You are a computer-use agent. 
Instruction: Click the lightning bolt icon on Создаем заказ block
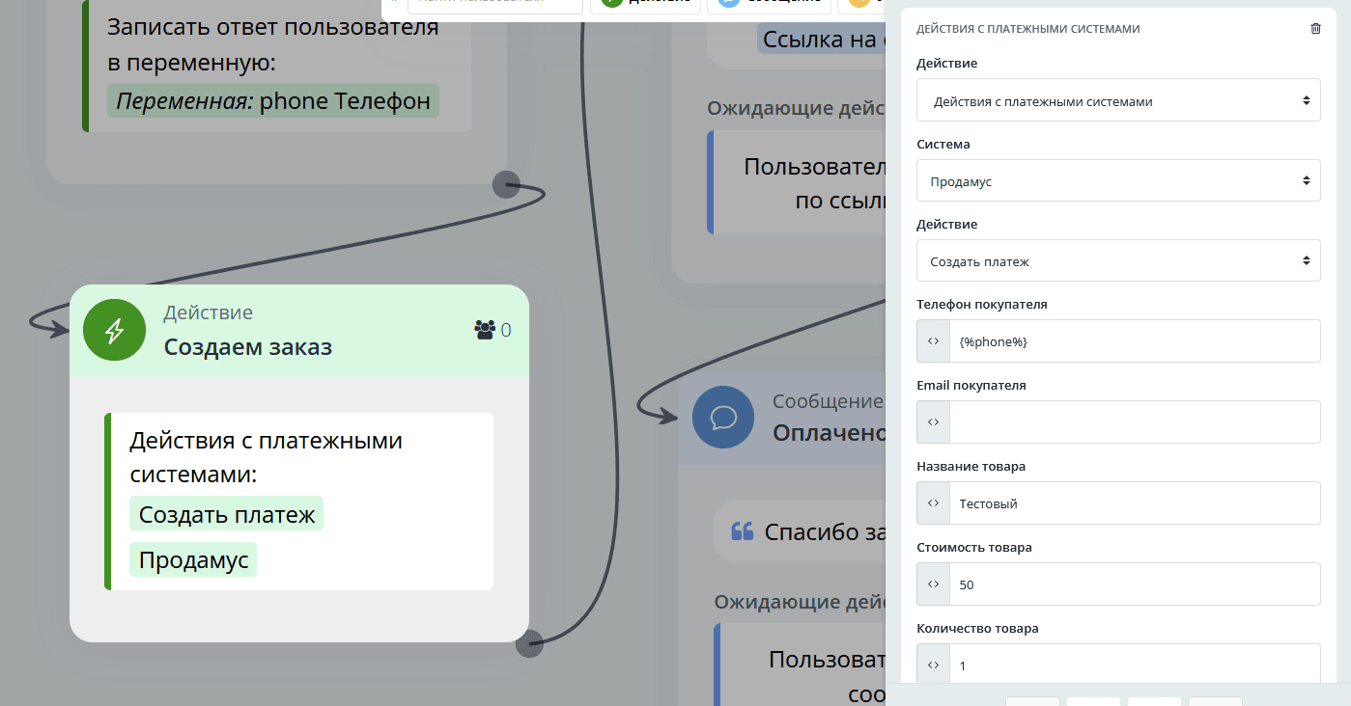(114, 331)
